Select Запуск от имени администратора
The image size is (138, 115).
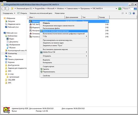click(64, 31)
